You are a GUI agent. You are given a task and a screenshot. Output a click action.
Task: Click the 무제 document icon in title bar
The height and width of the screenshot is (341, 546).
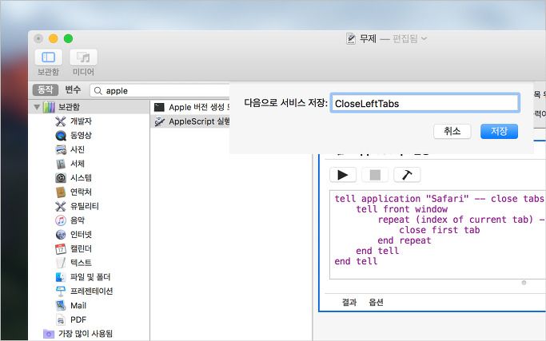tap(351, 38)
